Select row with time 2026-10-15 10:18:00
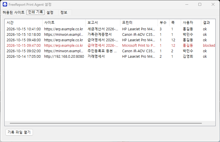 (x=110, y=35)
